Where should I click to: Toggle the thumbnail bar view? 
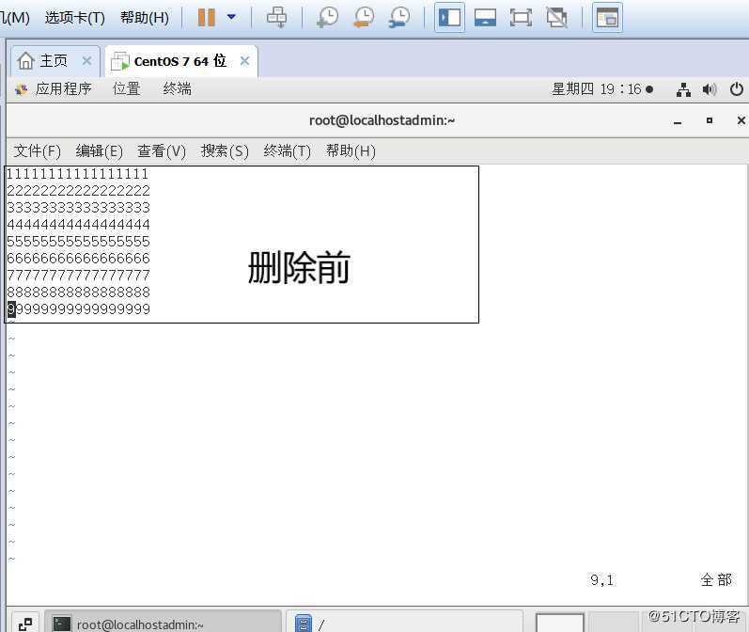(x=485, y=18)
